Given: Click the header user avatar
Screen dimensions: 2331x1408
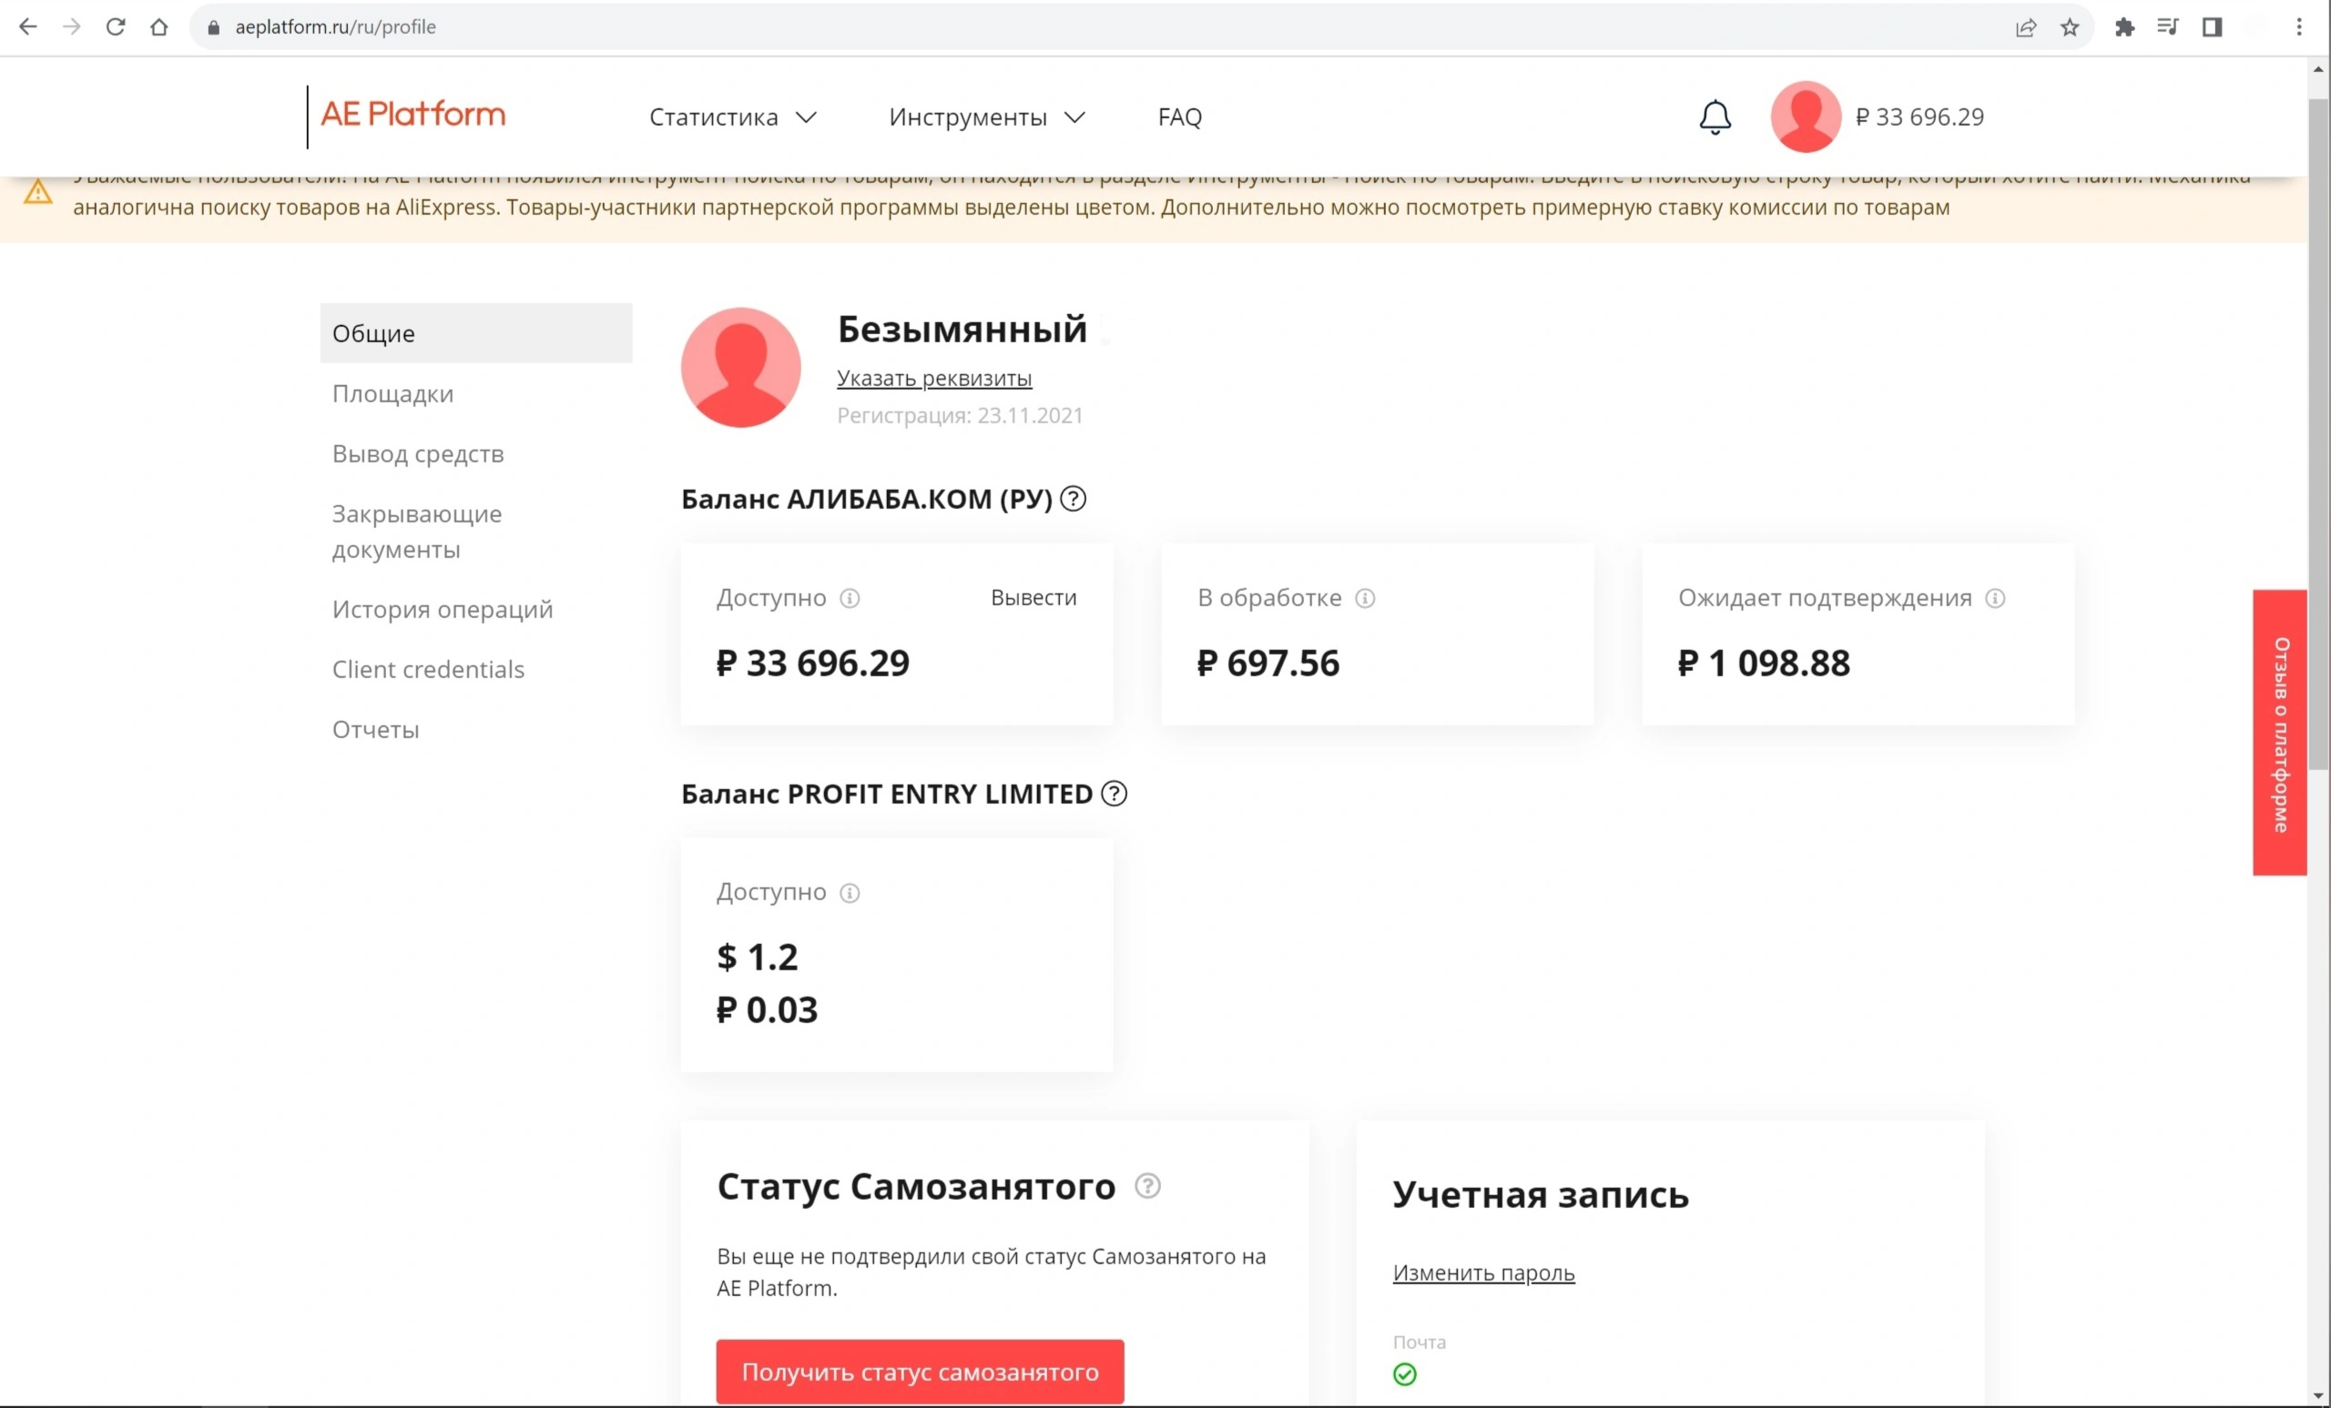Looking at the screenshot, I should (x=1806, y=116).
